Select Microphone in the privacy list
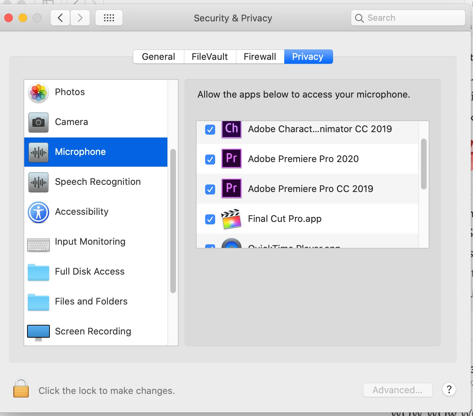This screenshot has height=416, width=473. tap(96, 152)
